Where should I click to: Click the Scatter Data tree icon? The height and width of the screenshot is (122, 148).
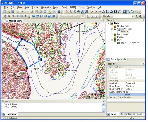click(x=115, y=26)
